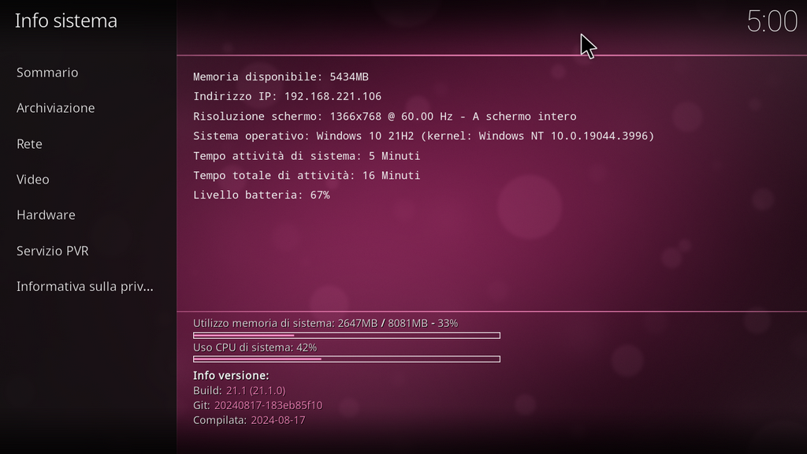This screenshot has height=454, width=807.
Task: Click the Risoluzione schermo 1366x768 line
Action: pyautogui.click(x=385, y=117)
